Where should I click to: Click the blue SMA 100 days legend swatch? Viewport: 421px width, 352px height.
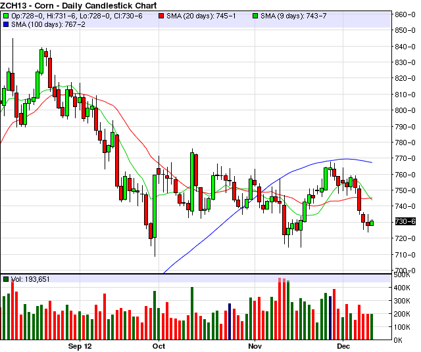[6, 25]
